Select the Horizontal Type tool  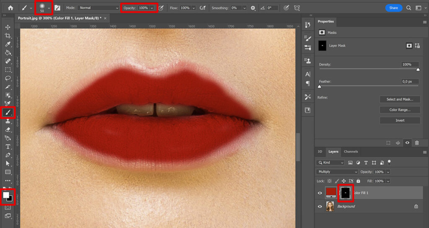(x=8, y=146)
